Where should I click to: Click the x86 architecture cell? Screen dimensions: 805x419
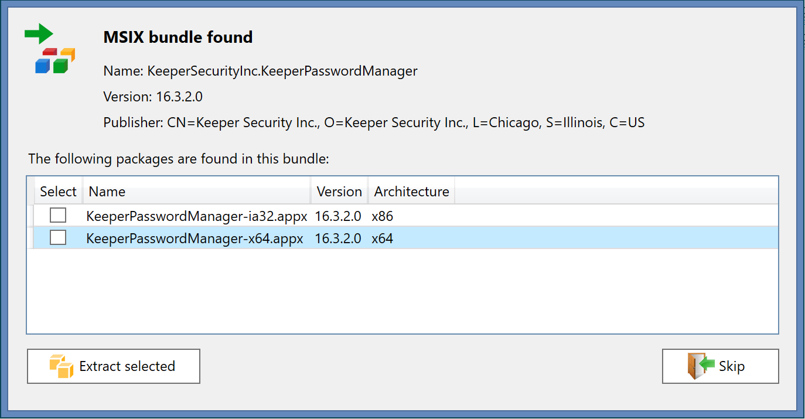383,216
